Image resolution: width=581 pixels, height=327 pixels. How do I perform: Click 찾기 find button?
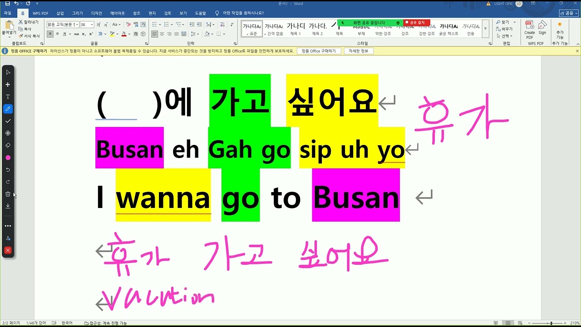tap(502, 22)
